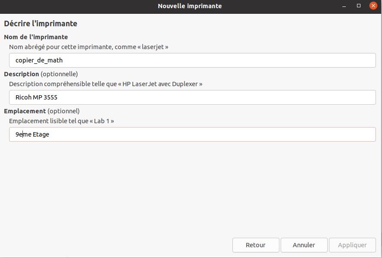
Task: Place cursor on 3555 in description field
Action: [51, 97]
